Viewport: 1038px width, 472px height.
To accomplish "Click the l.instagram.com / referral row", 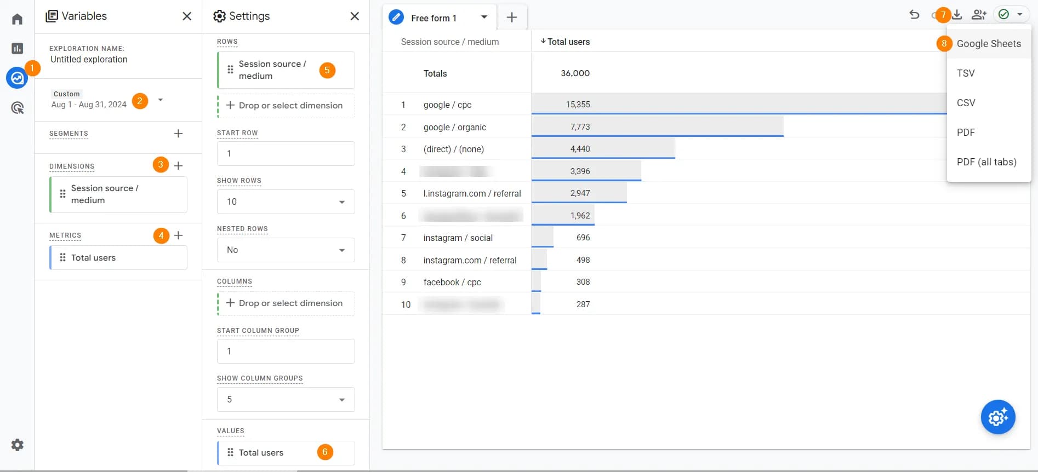I will (x=472, y=193).
